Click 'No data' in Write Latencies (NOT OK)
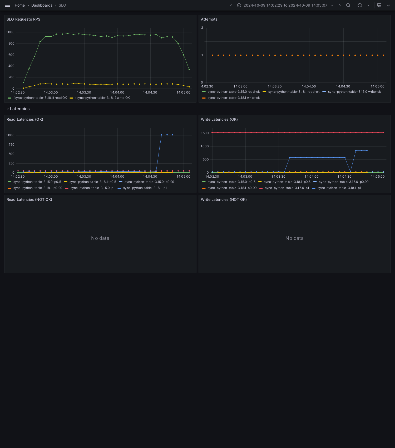The height and width of the screenshot is (448, 395). pos(294,238)
